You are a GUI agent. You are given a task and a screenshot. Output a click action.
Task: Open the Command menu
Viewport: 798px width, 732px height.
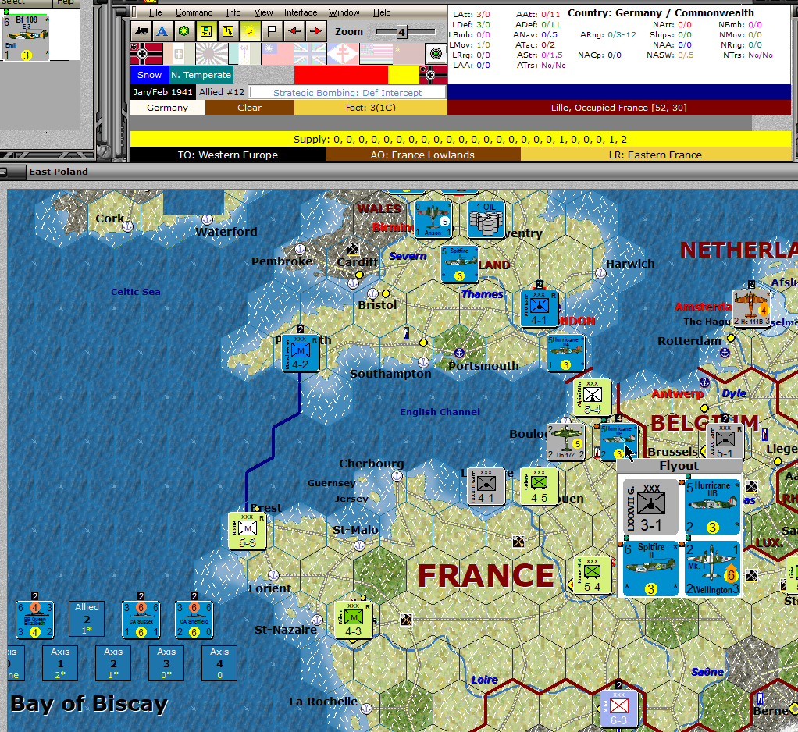[194, 12]
